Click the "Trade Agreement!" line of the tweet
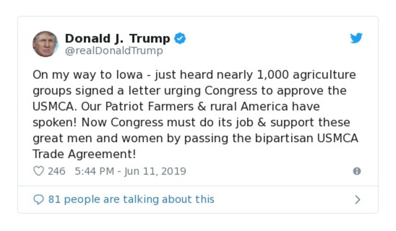 pos(84,154)
